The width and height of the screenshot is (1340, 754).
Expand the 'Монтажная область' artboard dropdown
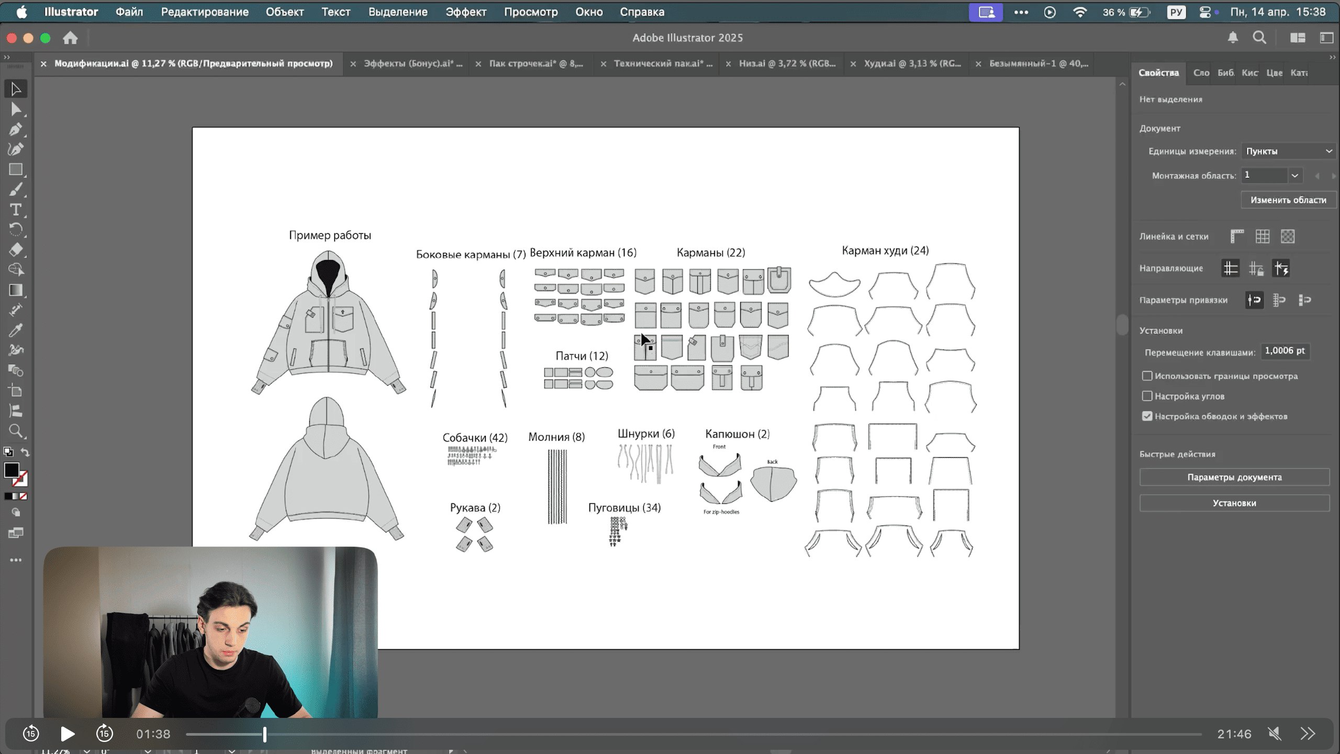[x=1294, y=175]
